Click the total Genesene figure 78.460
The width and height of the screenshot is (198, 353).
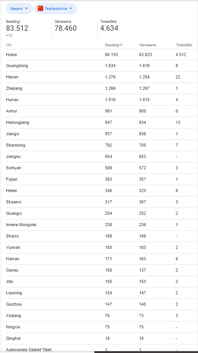click(x=65, y=28)
